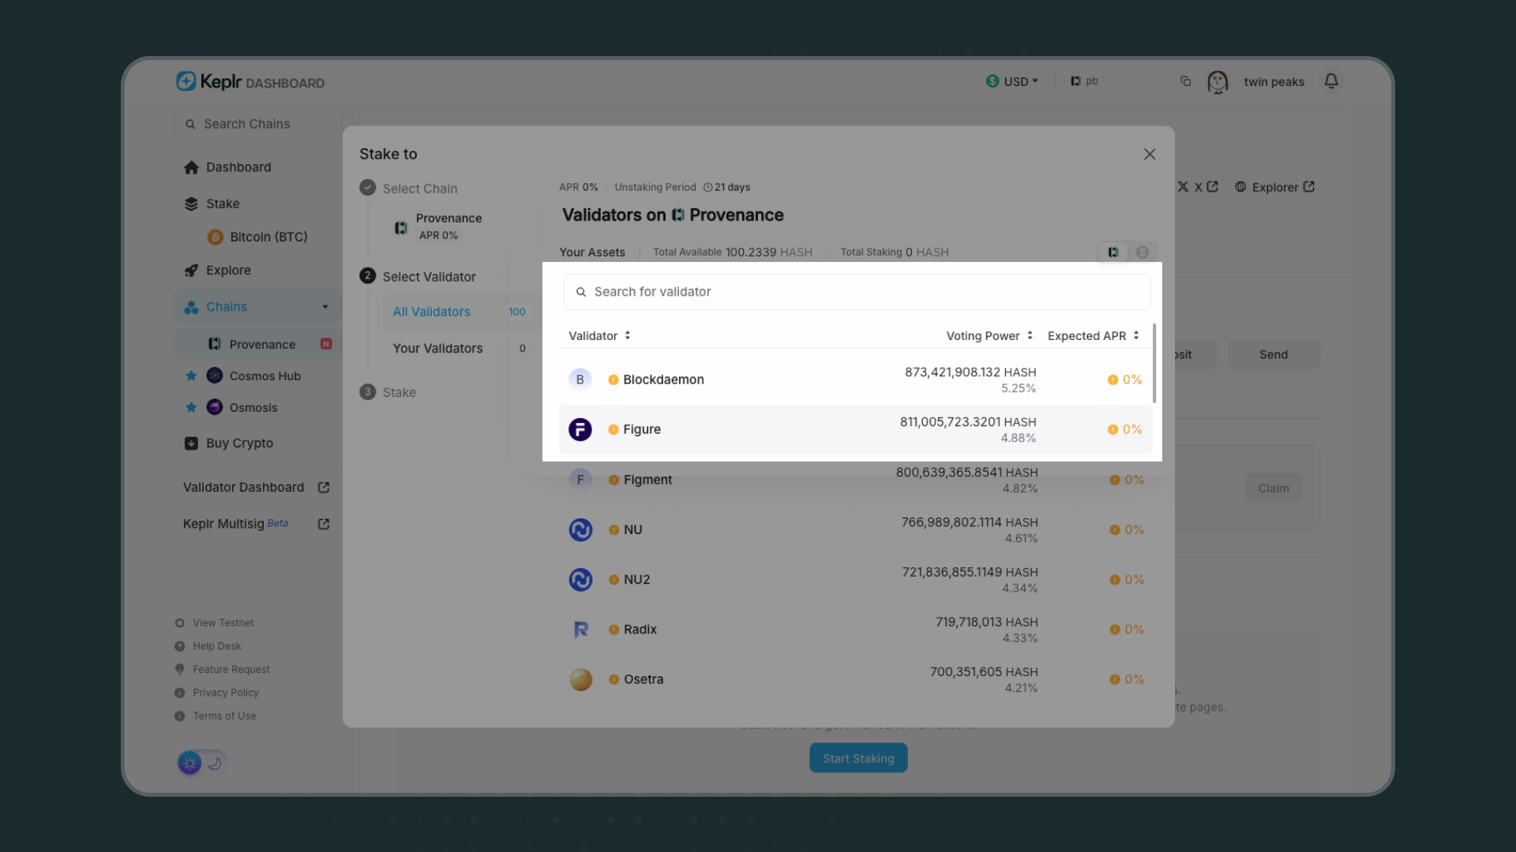The image size is (1516, 852).
Task: Focus the Search for validator field
Action: tap(857, 292)
